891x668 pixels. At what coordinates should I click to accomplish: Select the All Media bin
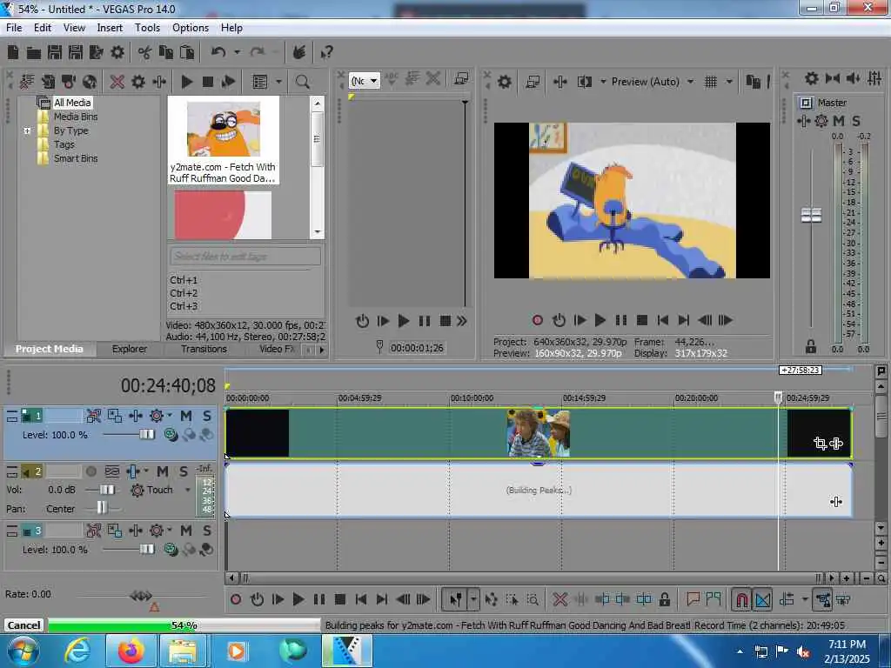click(x=72, y=103)
